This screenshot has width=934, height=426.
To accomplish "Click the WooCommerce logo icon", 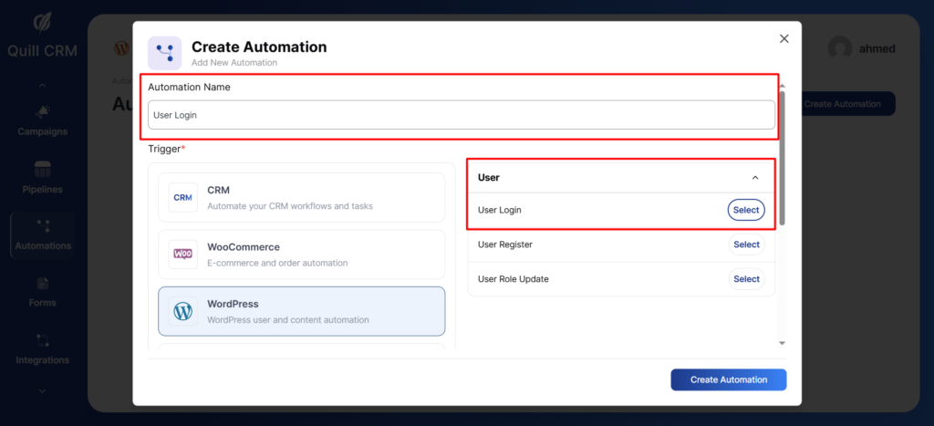I will (183, 254).
